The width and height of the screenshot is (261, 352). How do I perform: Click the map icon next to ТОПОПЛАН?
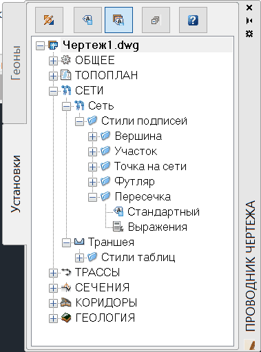66,75
